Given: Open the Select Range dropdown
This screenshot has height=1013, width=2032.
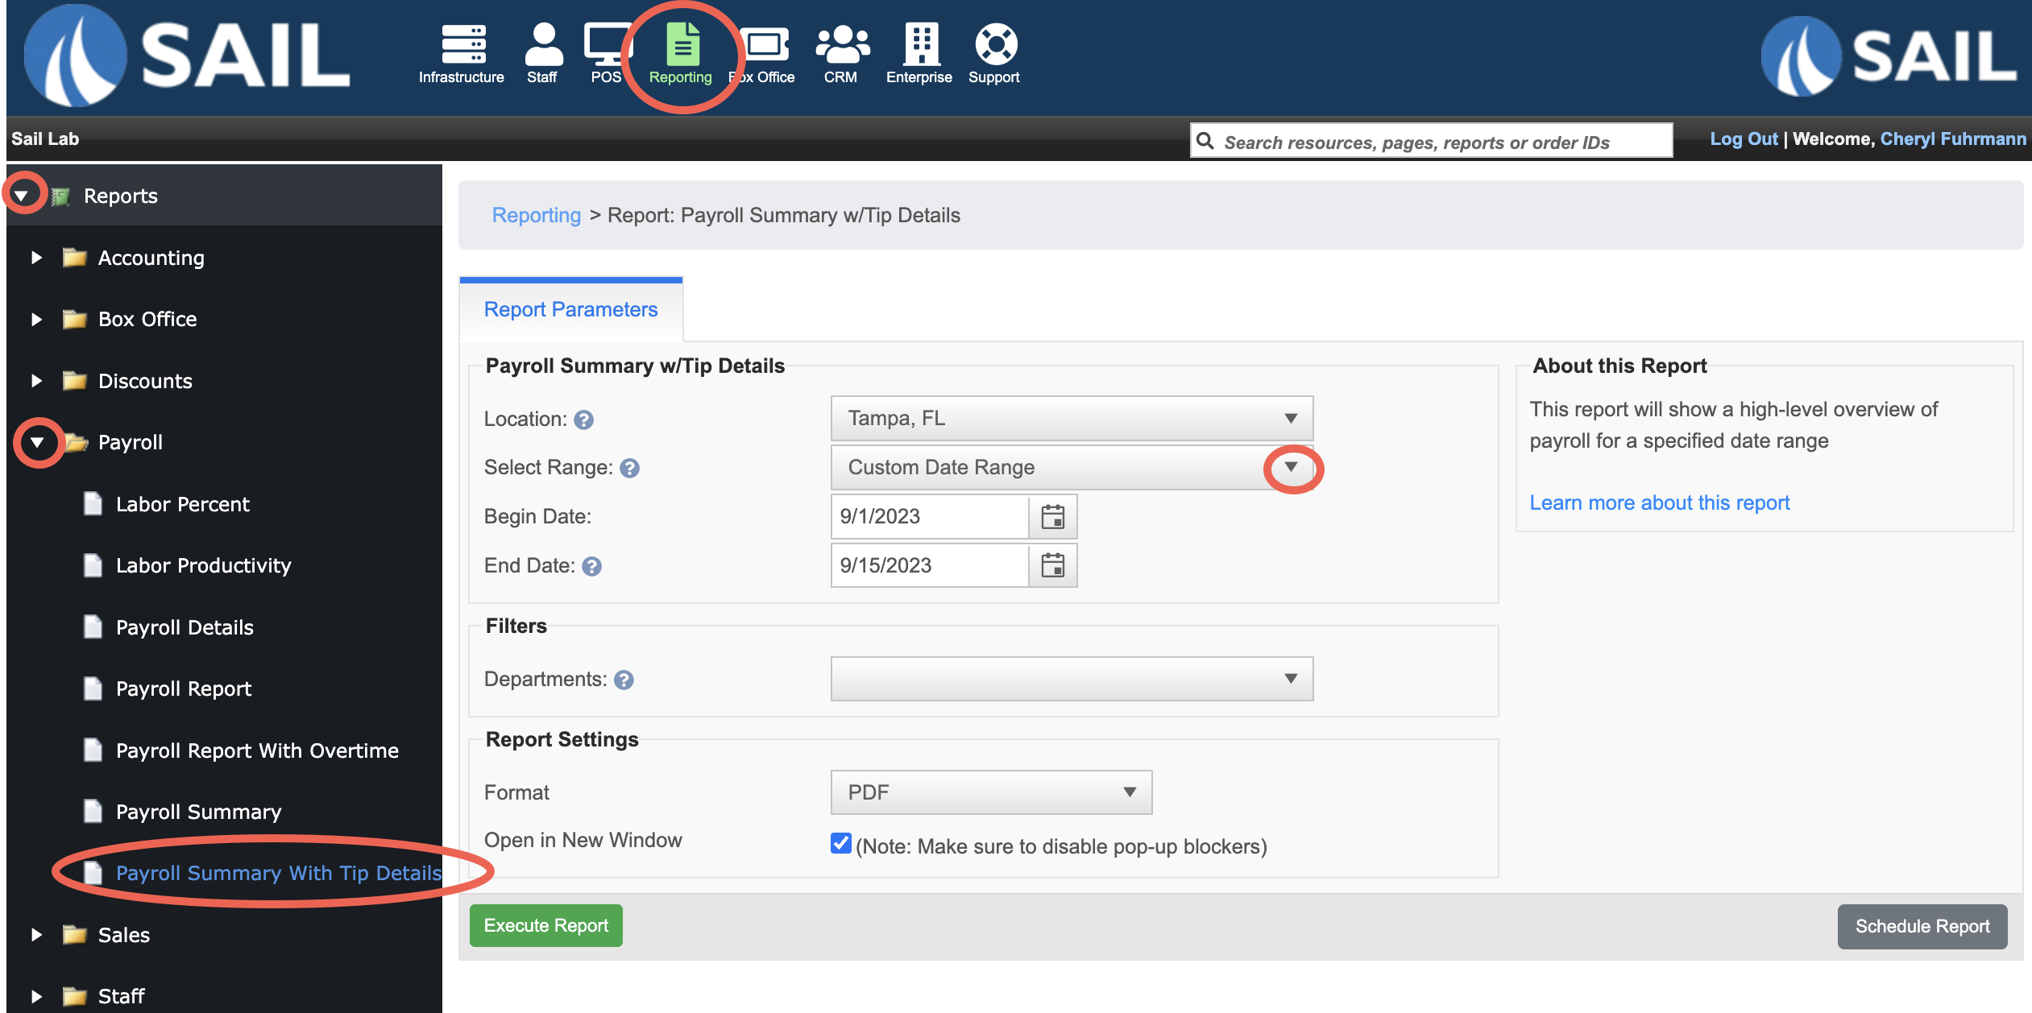Looking at the screenshot, I should point(1072,468).
